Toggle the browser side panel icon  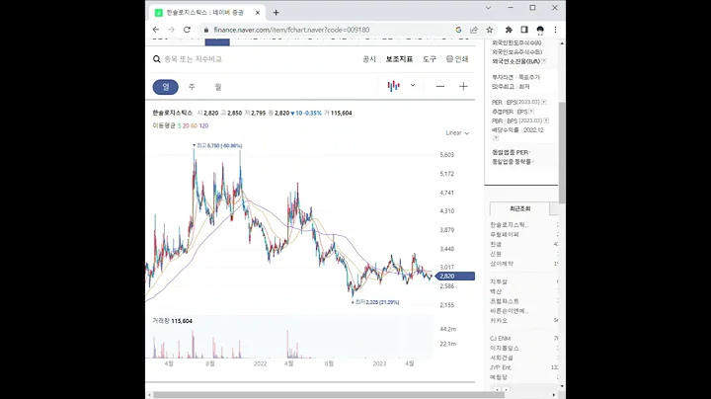524,30
